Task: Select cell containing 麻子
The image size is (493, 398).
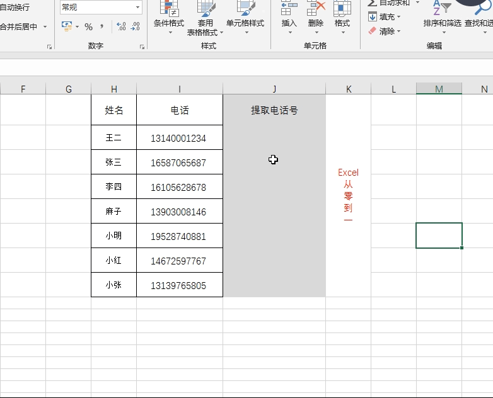Action: pos(114,211)
